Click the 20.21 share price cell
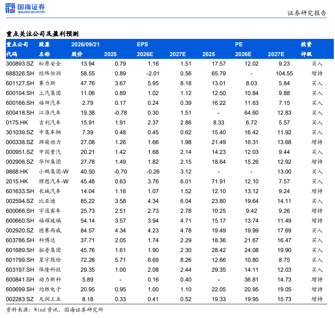This screenshot has width=335, height=318. [88, 152]
